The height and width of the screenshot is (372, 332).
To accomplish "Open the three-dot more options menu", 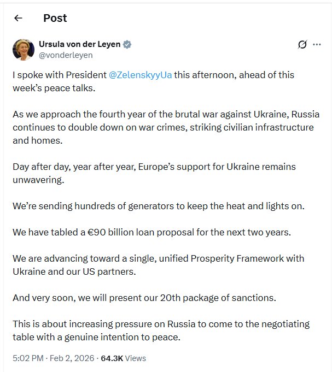I will pos(317,45).
